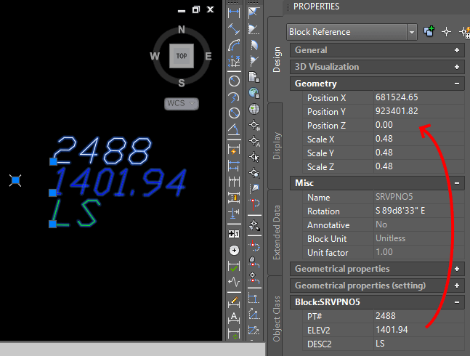Select the Linear dimension tool
Viewport: 470px width, 356px height.
(234, 13)
